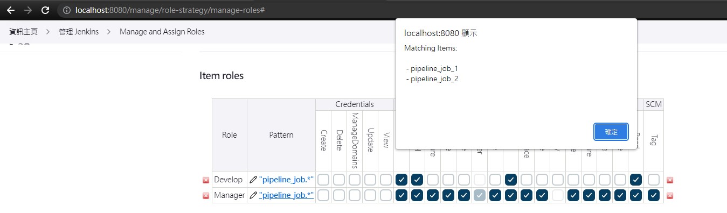Confirm the dialog with 確定 button
Viewport: 727px width, 213px height.
click(x=611, y=132)
